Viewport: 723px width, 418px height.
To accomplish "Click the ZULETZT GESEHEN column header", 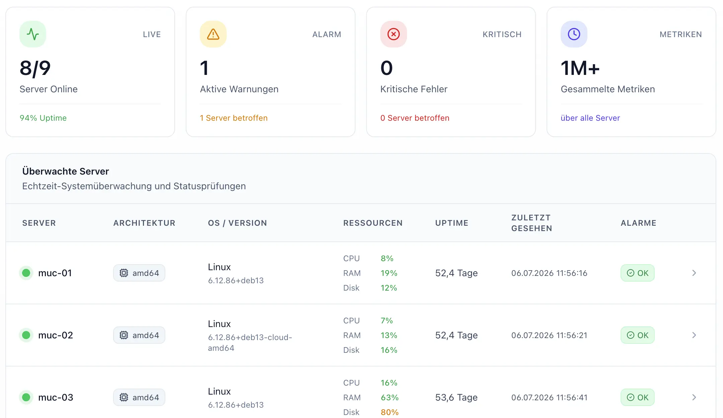I will (532, 223).
